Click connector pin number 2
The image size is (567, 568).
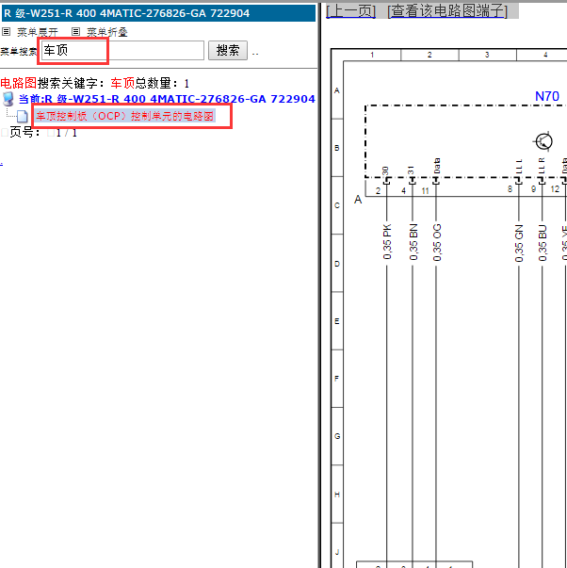(378, 191)
